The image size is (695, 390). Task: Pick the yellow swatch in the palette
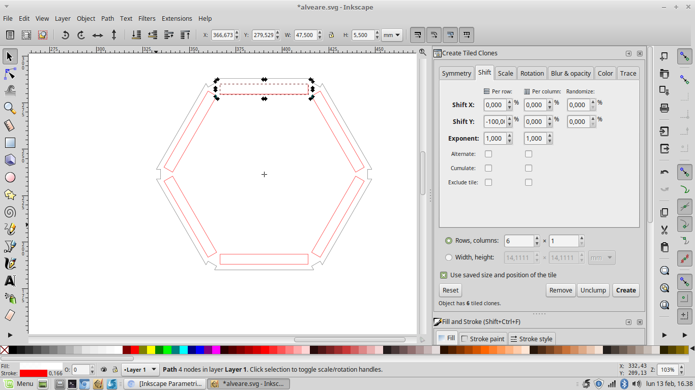[151, 350]
